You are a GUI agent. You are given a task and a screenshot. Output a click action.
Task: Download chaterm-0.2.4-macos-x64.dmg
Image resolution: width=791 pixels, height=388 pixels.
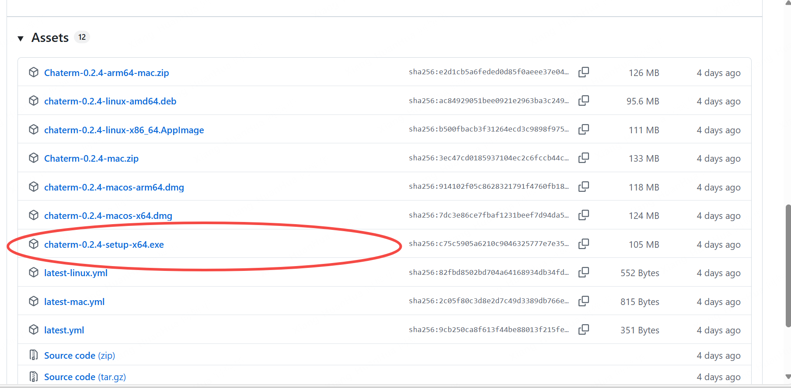[x=108, y=216]
